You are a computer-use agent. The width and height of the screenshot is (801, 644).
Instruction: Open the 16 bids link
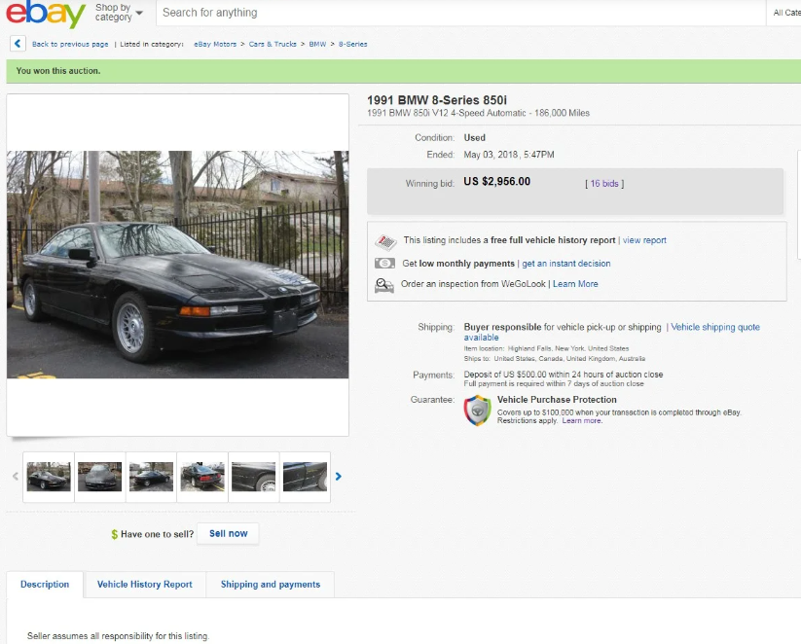[604, 183]
